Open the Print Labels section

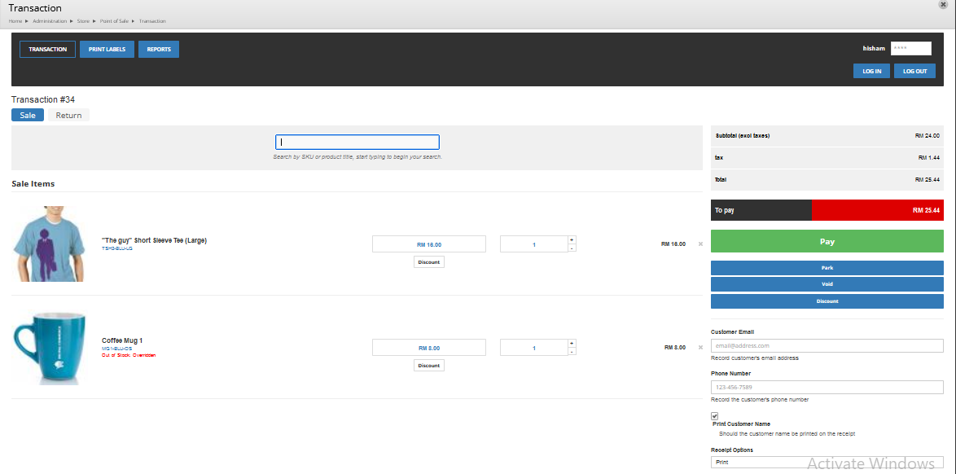(107, 50)
